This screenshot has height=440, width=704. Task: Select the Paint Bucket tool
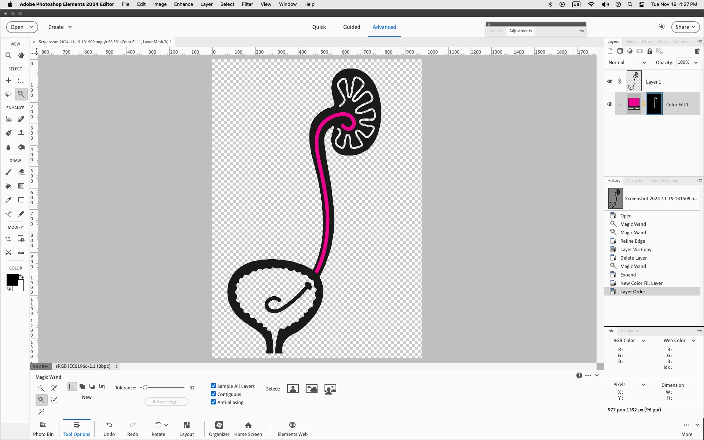pyautogui.click(x=8, y=186)
